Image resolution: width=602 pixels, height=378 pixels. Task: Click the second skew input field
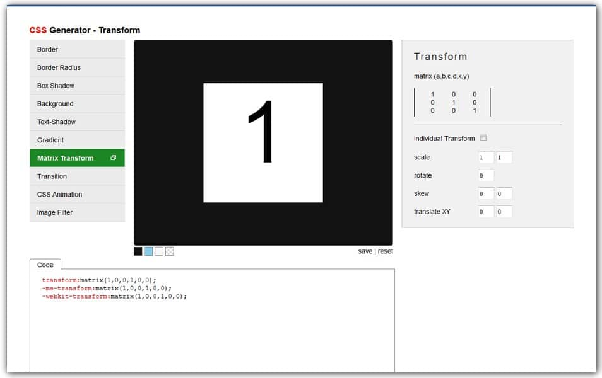[x=504, y=194]
